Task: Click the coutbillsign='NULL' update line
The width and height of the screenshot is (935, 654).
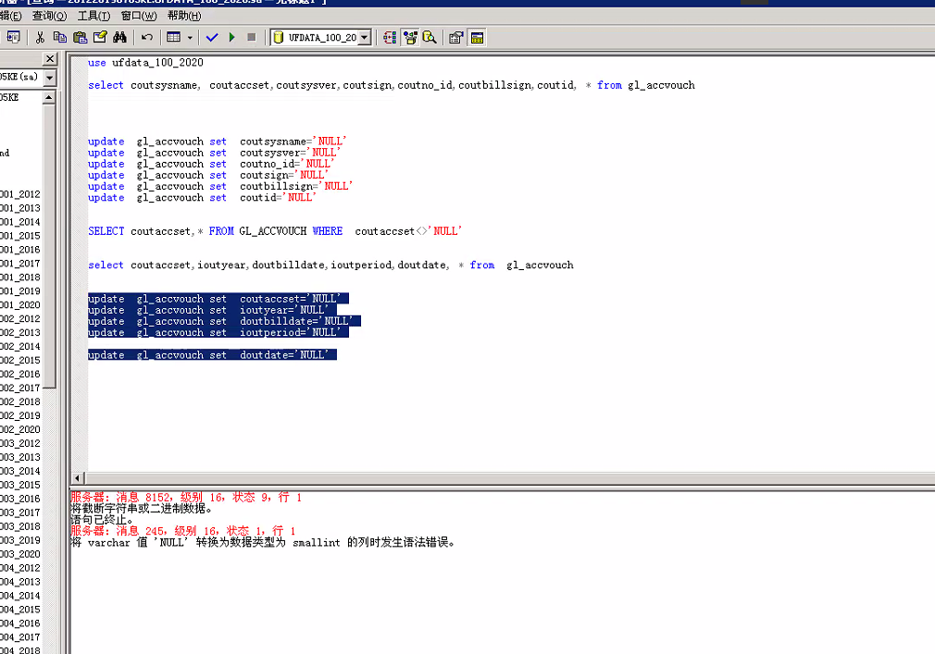Action: point(220,187)
